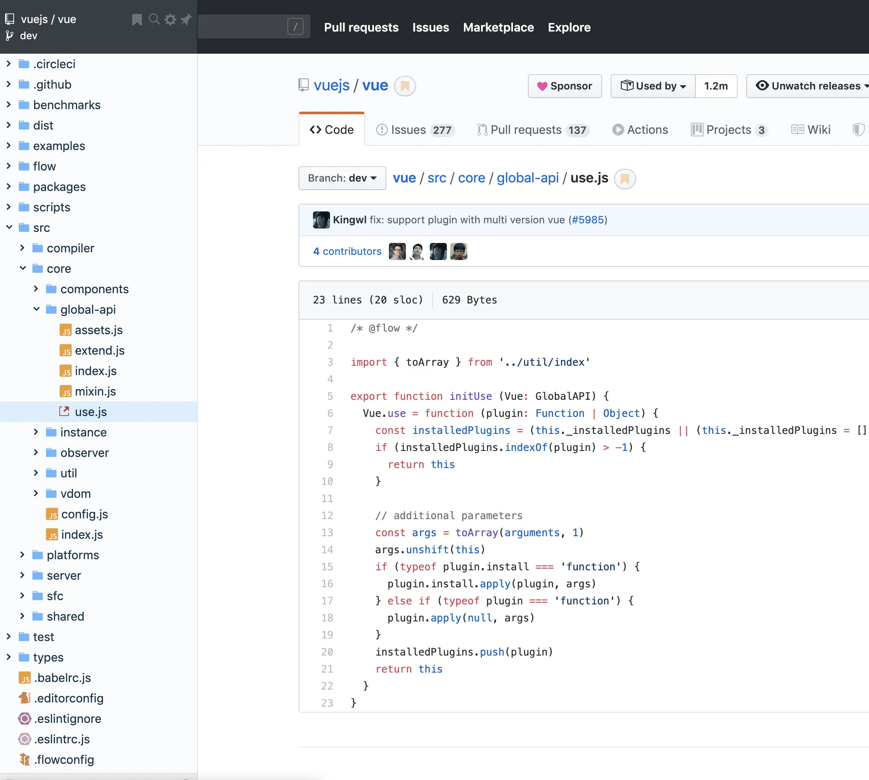Open the Branch: dev dropdown

pos(342,178)
